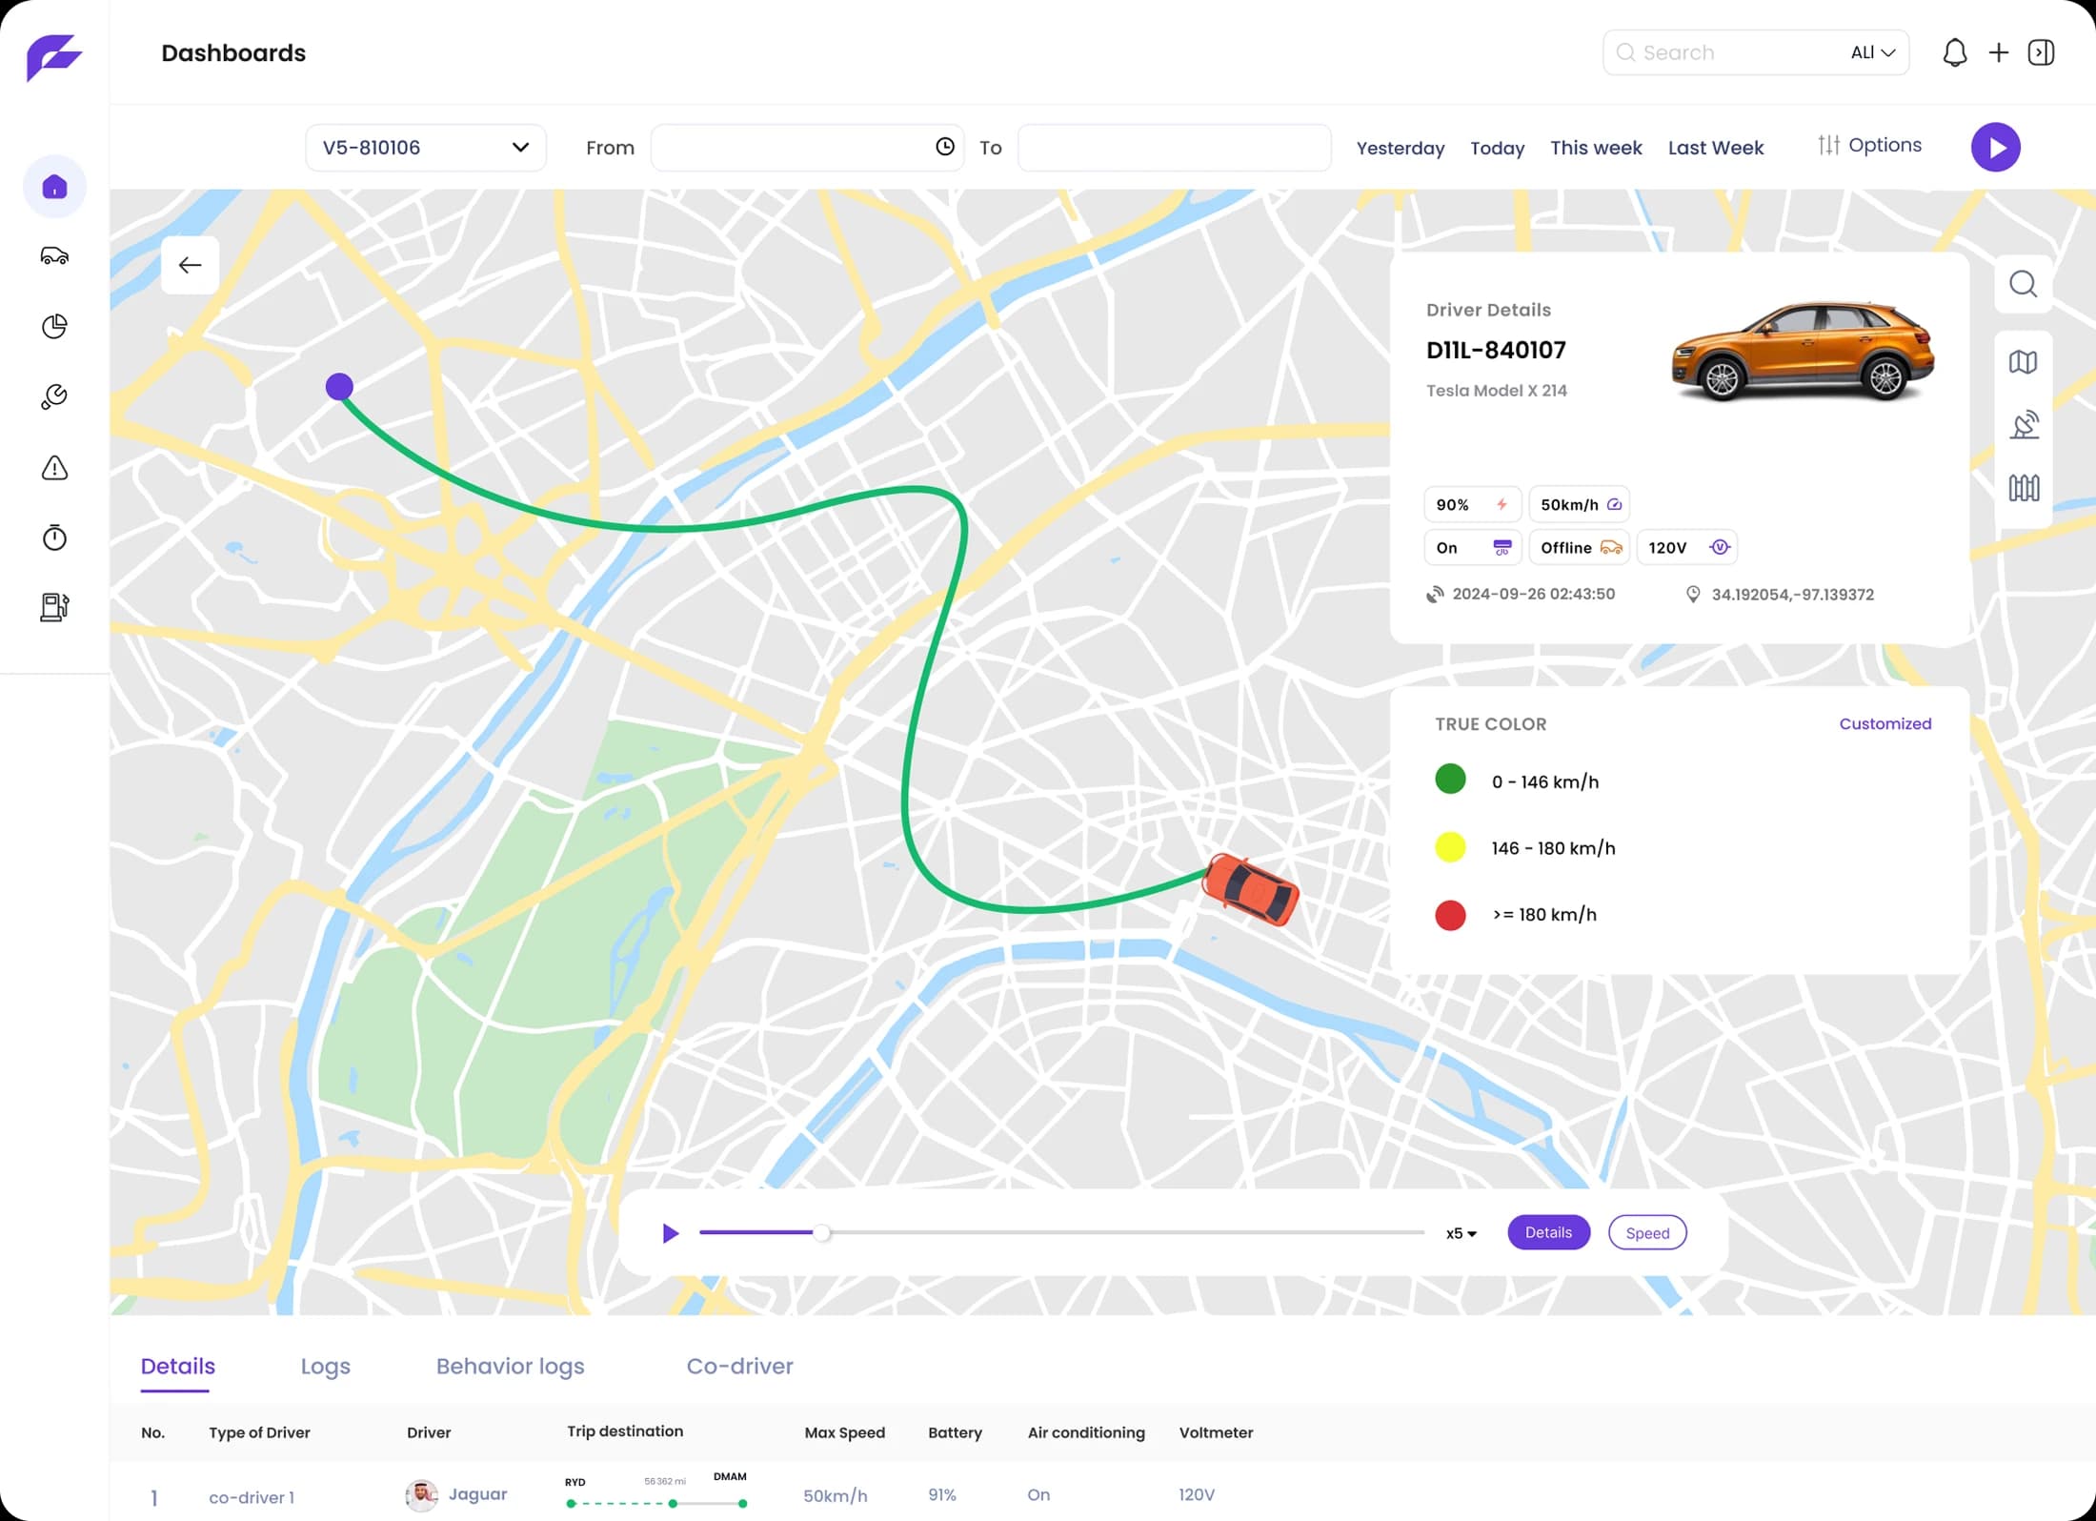Click the notification bell icon
2096x1521 pixels.
point(1954,52)
